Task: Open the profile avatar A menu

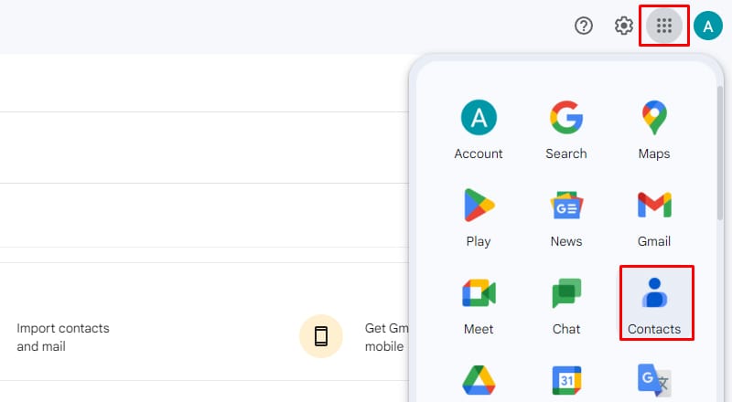Action: coord(708,26)
